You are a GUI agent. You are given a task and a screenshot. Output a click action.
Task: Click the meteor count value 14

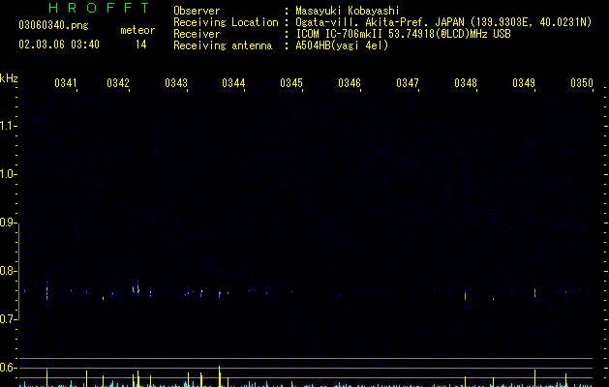click(141, 45)
